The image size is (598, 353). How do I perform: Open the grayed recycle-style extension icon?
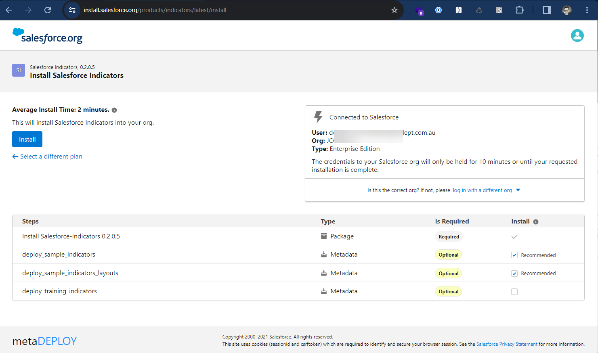click(x=479, y=10)
